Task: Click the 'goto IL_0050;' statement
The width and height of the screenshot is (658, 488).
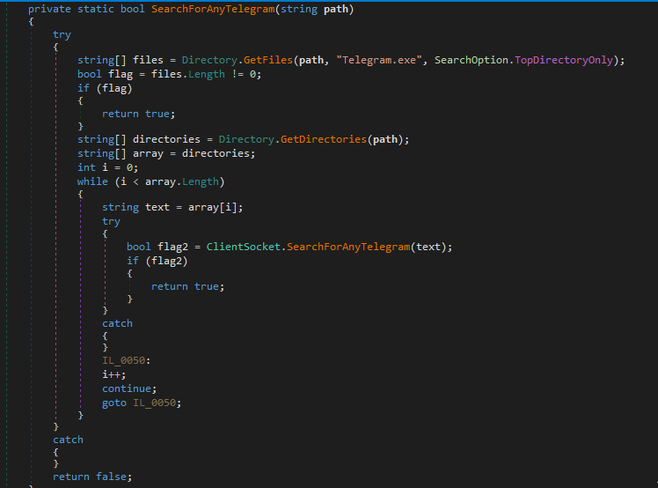Action: pyautogui.click(x=142, y=403)
